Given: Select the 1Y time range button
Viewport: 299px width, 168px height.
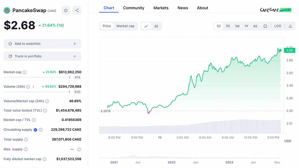Looking at the screenshot, I should (246, 26).
